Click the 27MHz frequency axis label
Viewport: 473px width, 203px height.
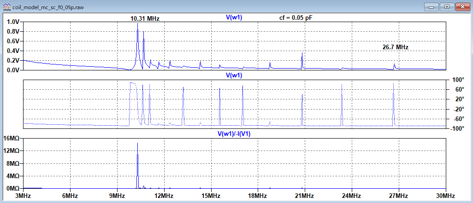pyautogui.click(x=398, y=196)
